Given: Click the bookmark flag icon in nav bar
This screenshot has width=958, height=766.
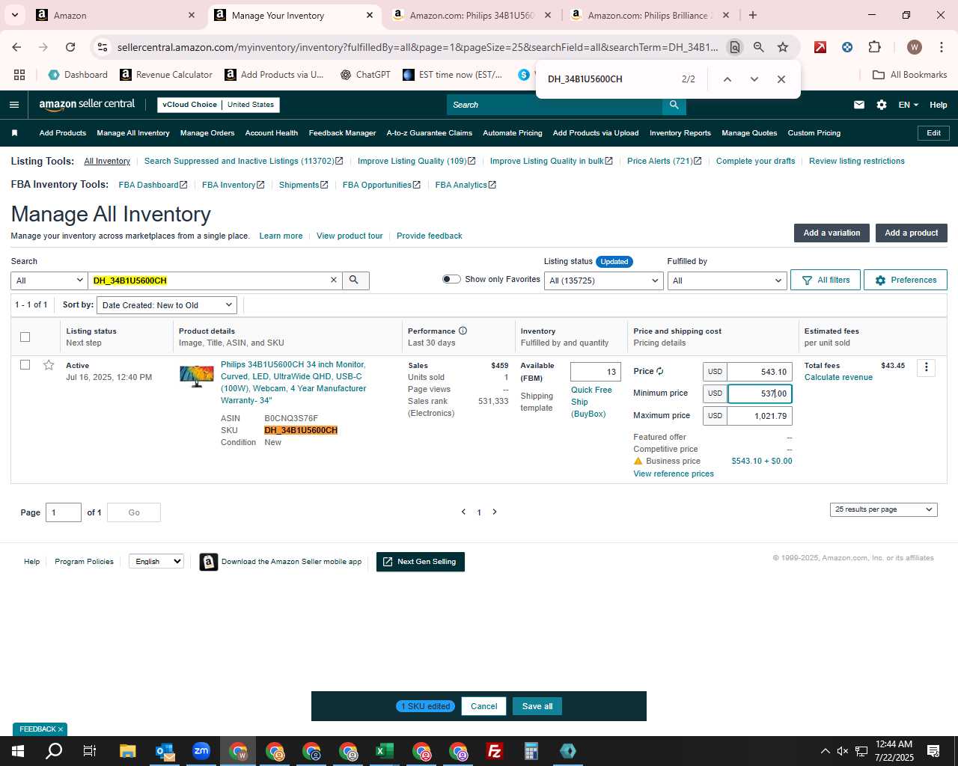Looking at the screenshot, I should [x=14, y=133].
